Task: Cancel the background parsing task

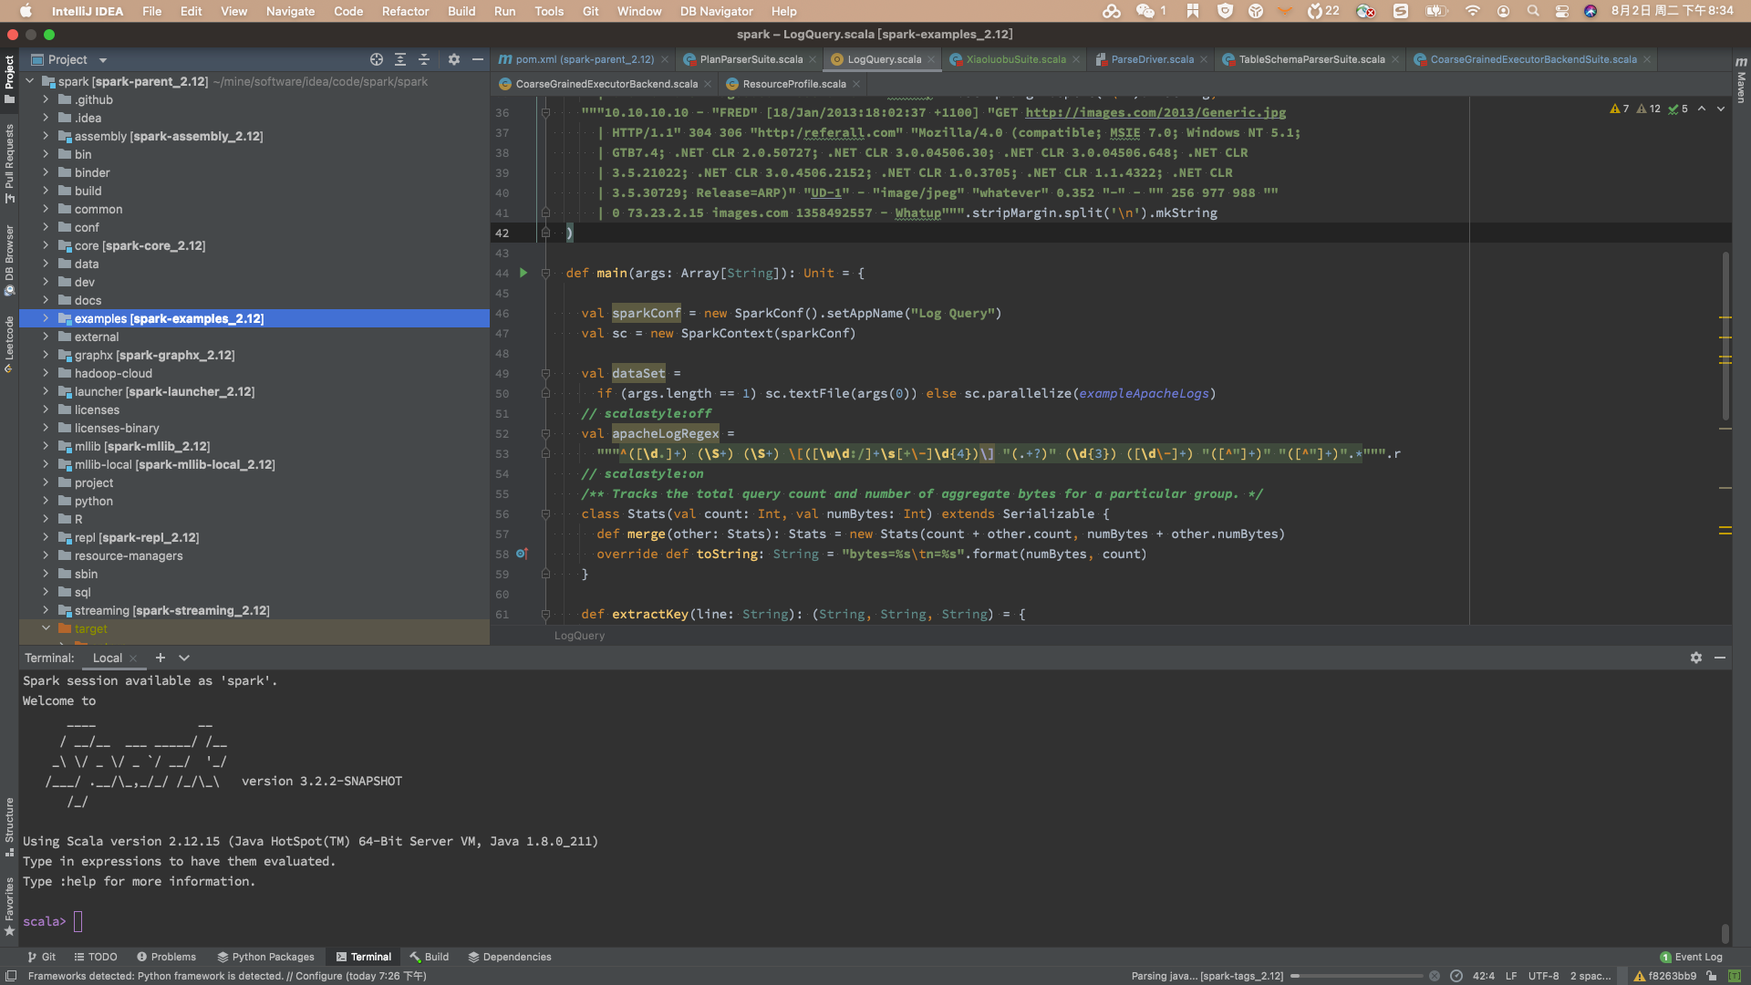Action: coord(1435,976)
